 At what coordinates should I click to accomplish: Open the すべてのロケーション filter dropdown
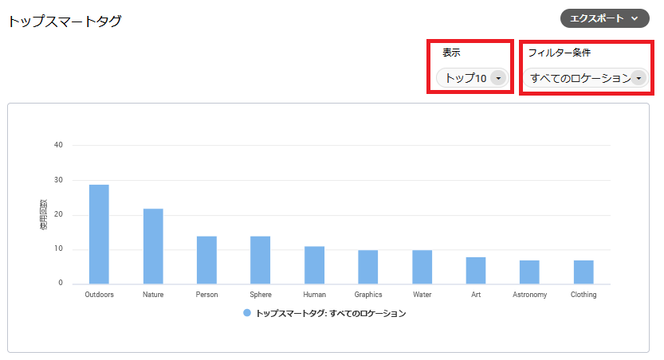pos(580,78)
